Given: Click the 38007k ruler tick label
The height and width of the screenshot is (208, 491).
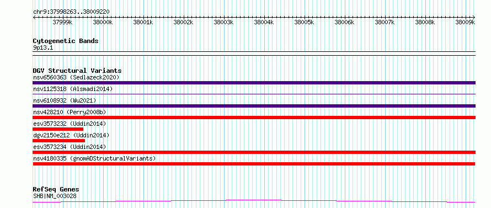Looking at the screenshot, I should click(385, 22).
